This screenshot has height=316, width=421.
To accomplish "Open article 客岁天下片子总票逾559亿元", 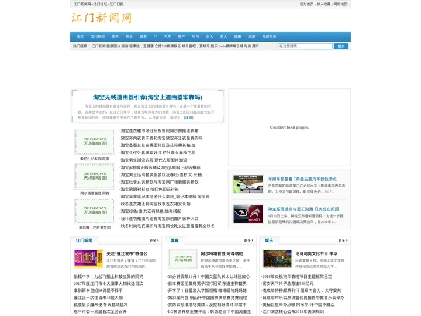I will coord(288,283).
